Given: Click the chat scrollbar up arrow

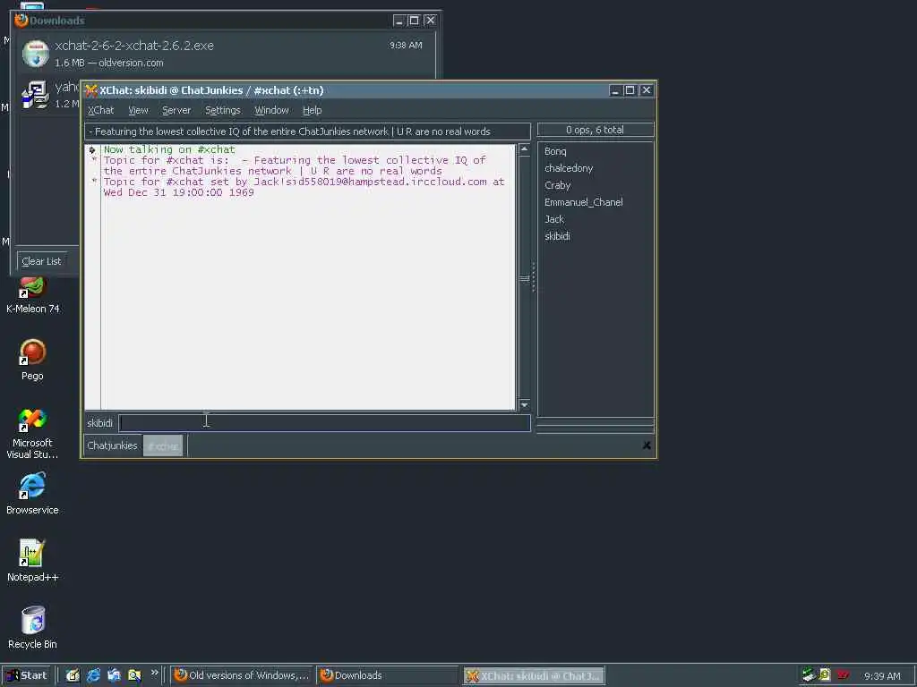Looking at the screenshot, I should tap(525, 149).
